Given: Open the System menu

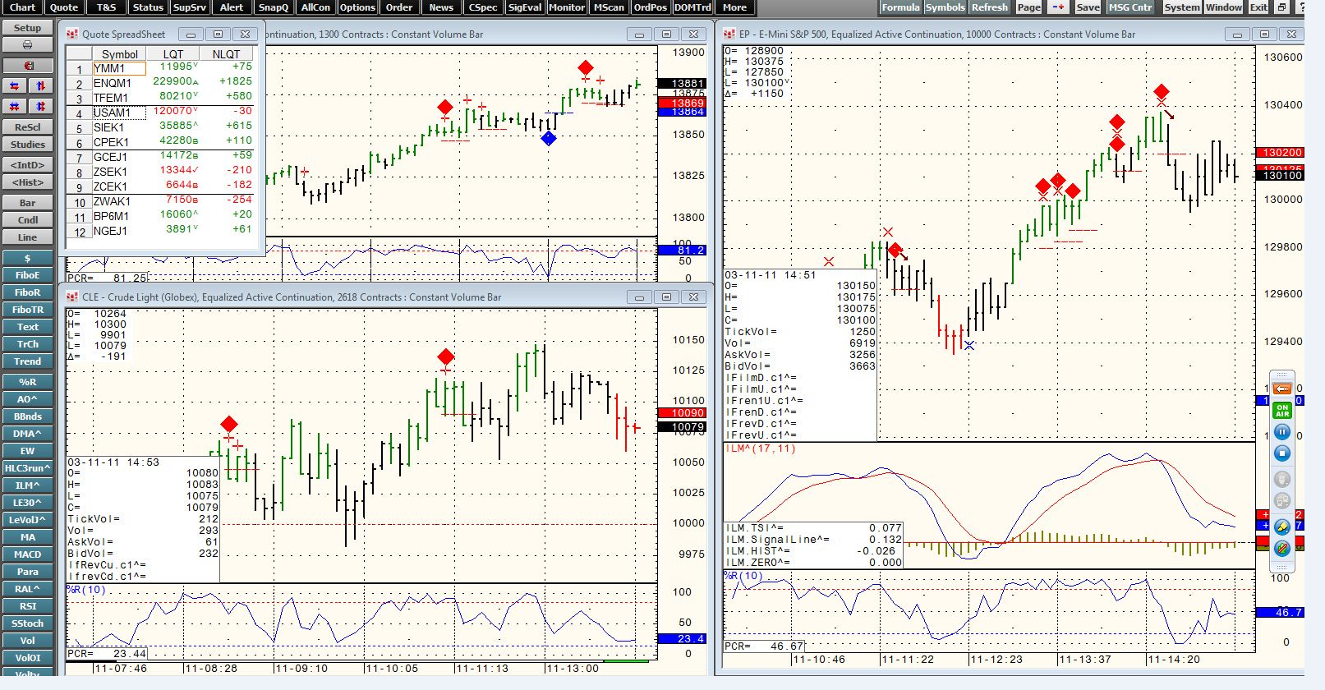Looking at the screenshot, I should (1181, 7).
